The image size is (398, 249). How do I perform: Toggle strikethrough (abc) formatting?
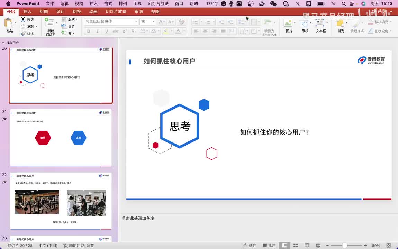tap(116, 31)
